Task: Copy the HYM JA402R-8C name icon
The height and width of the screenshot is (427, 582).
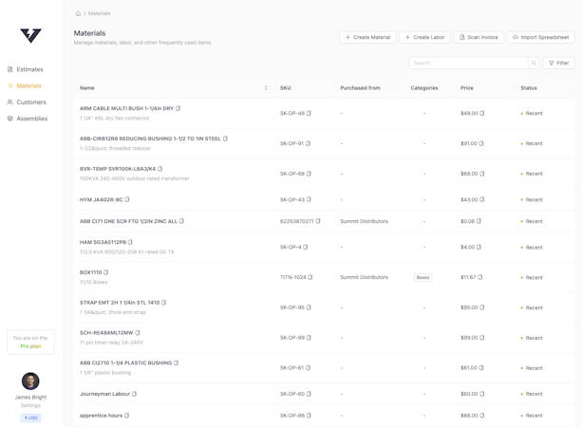Action: [x=127, y=199]
